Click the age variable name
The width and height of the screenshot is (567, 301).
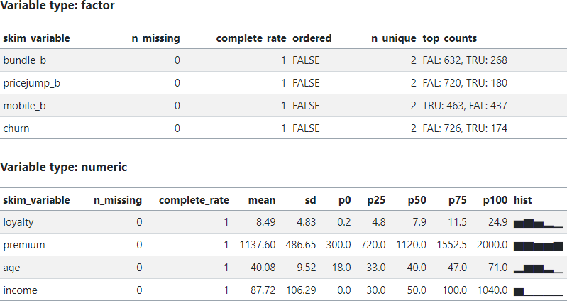coord(11,268)
